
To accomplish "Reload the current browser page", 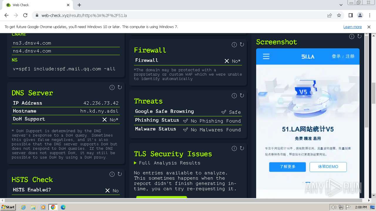I will tap(25, 15).
